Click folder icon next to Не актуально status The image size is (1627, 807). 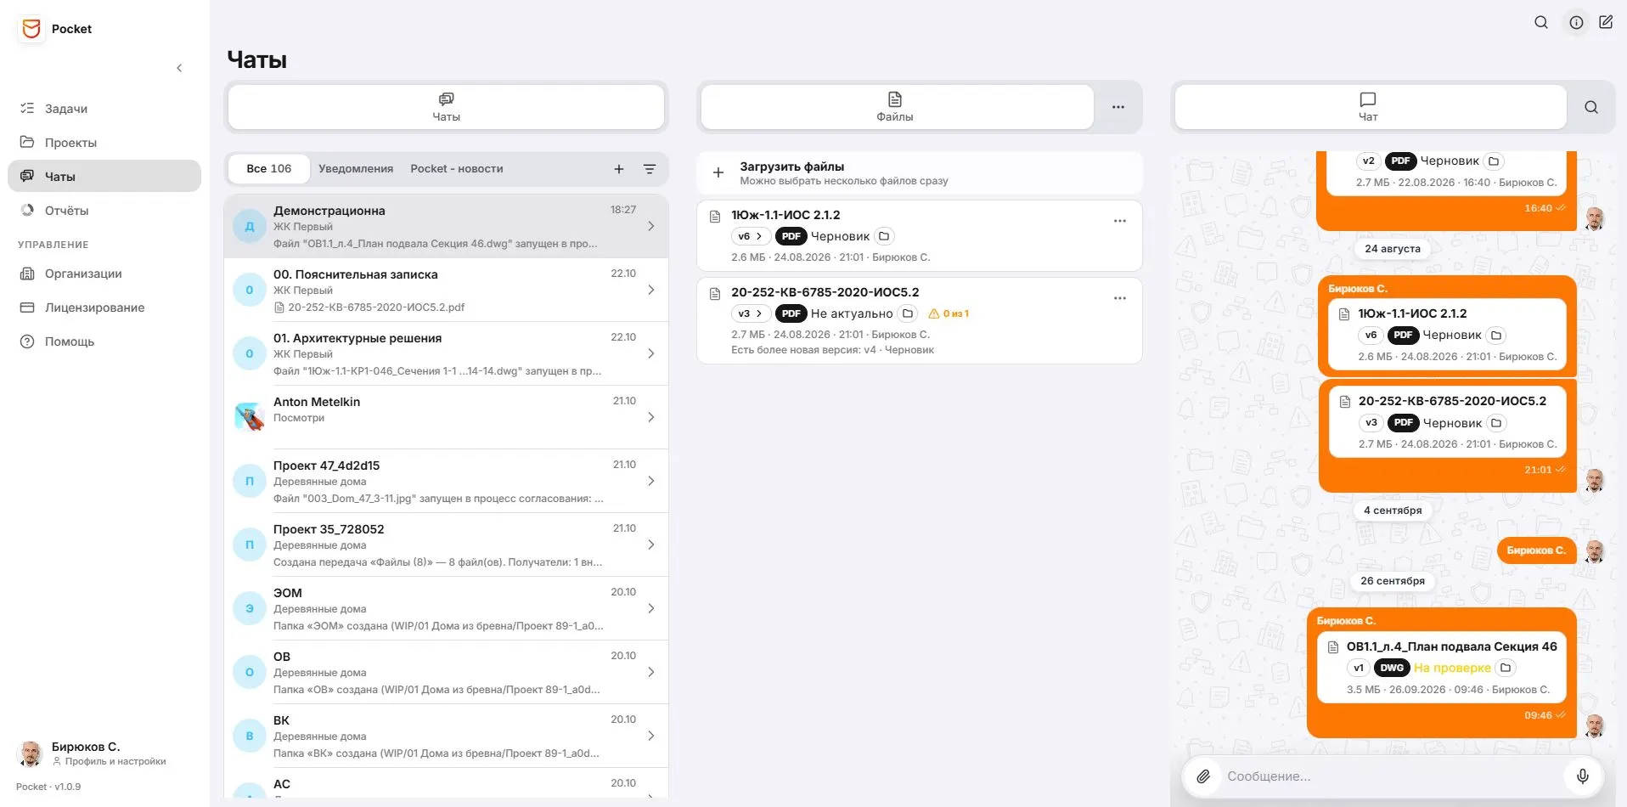tap(908, 313)
